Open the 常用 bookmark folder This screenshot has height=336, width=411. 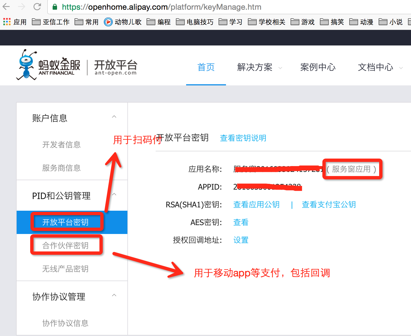point(87,22)
